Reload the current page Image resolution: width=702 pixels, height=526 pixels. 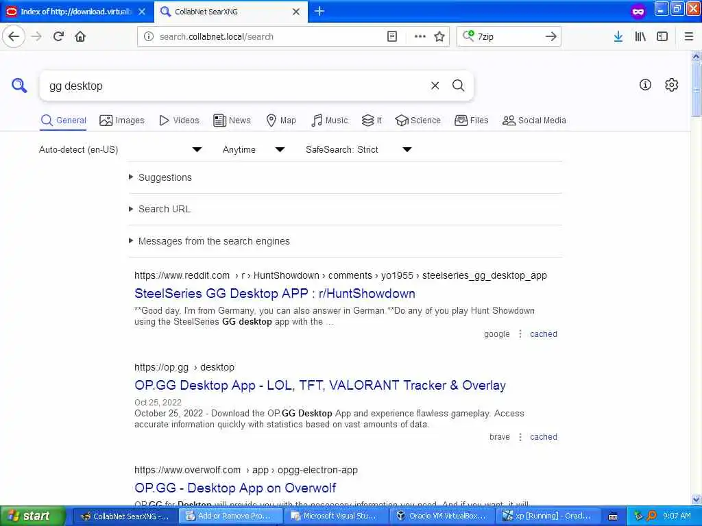58,37
